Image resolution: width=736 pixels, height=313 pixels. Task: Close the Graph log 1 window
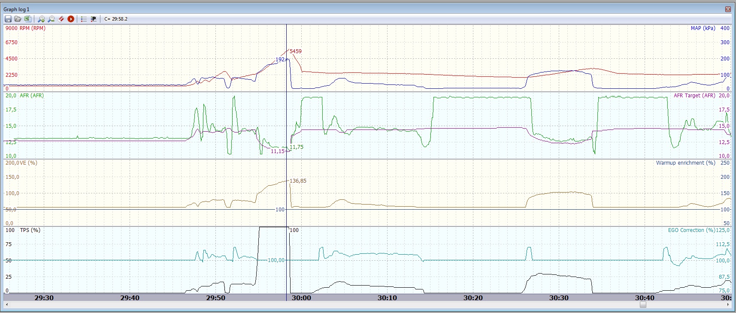728,9
